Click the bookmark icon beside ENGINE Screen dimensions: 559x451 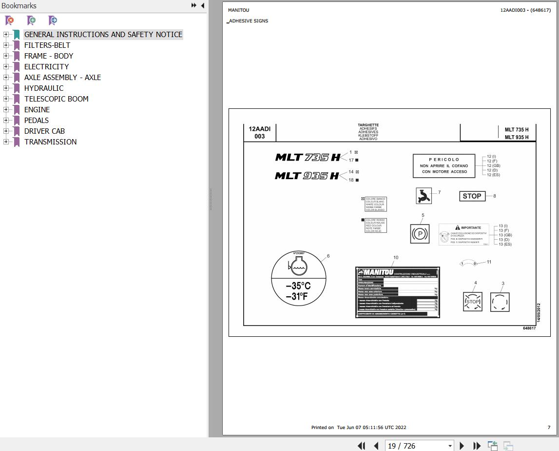[x=17, y=110]
